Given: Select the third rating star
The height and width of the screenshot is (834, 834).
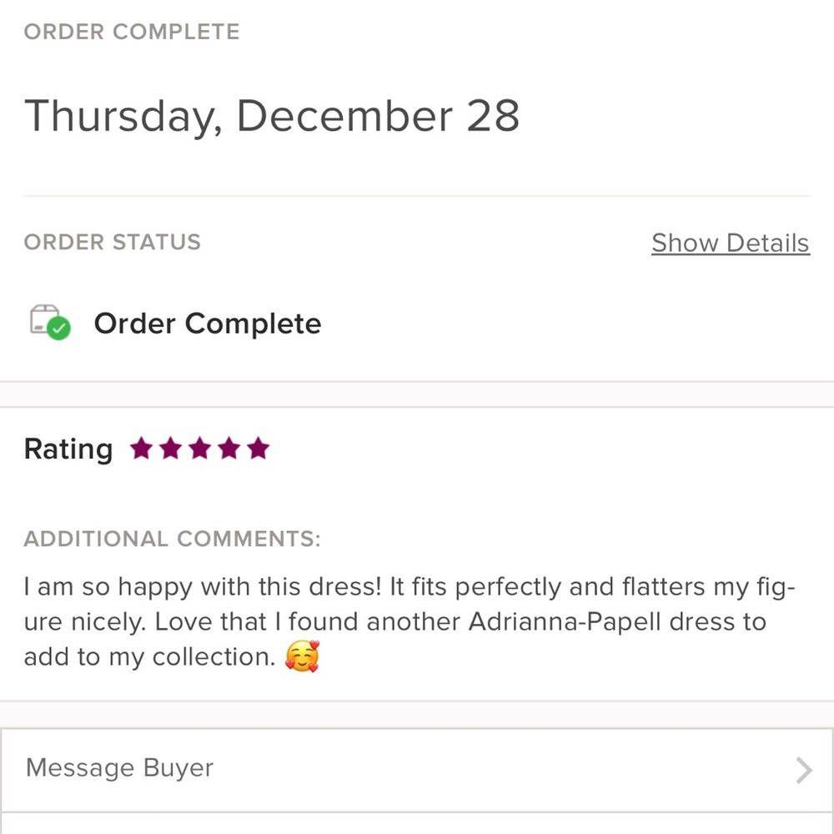Looking at the screenshot, I should (x=200, y=450).
